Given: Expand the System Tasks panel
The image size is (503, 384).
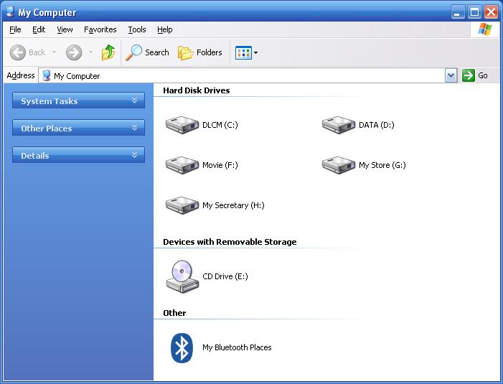Looking at the screenshot, I should pyautogui.click(x=78, y=100).
